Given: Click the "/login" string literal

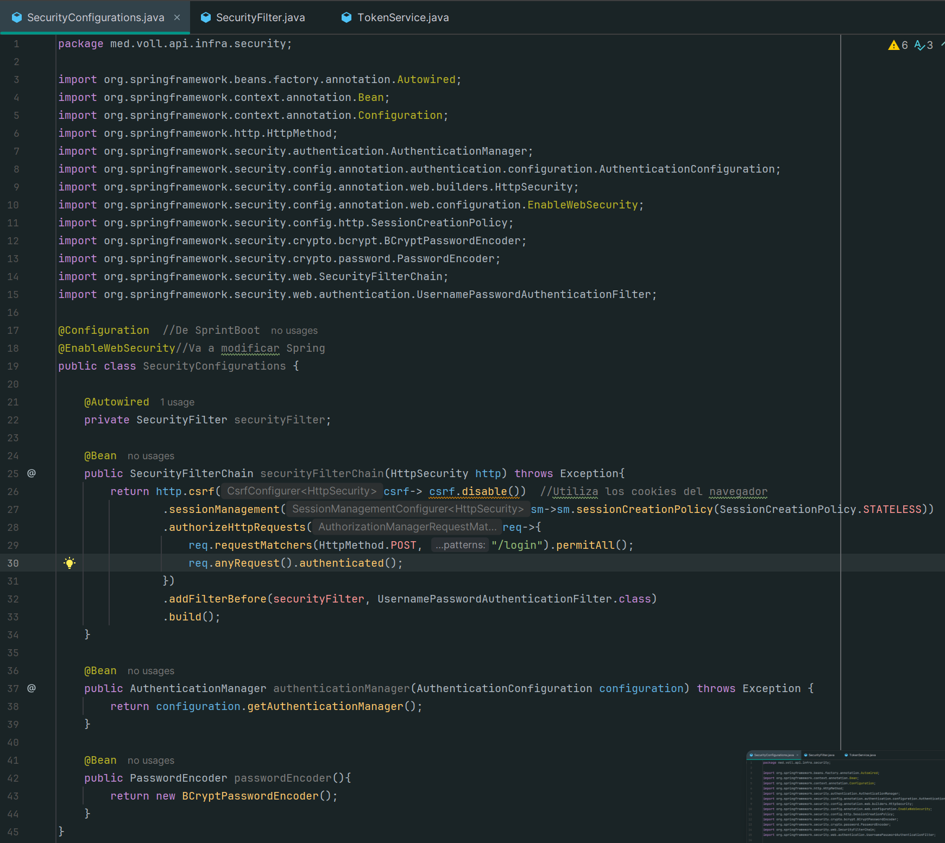Looking at the screenshot, I should pyautogui.click(x=517, y=546).
